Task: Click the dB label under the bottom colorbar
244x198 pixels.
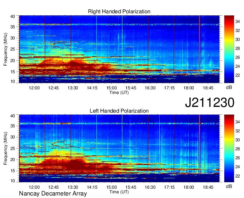Action: pos(229,186)
